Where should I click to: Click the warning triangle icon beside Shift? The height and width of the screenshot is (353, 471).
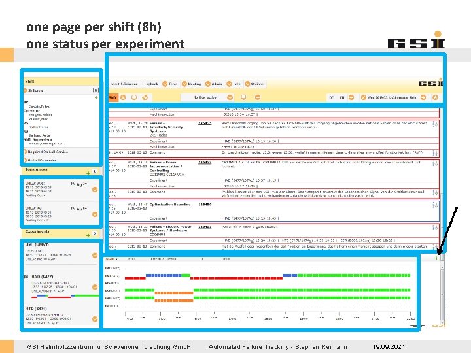pos(123,97)
